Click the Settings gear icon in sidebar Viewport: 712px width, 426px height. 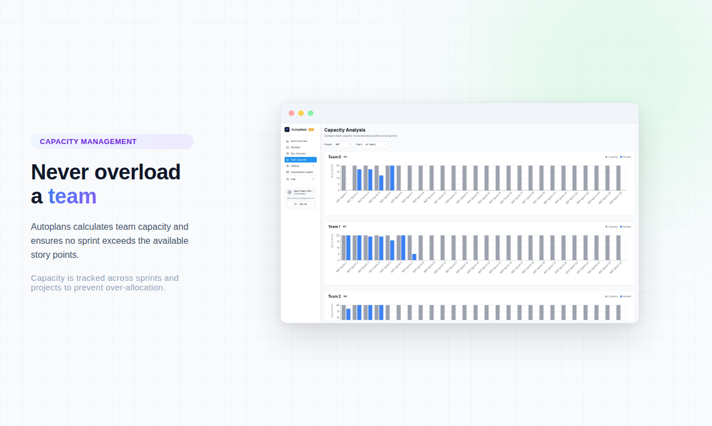point(288,166)
